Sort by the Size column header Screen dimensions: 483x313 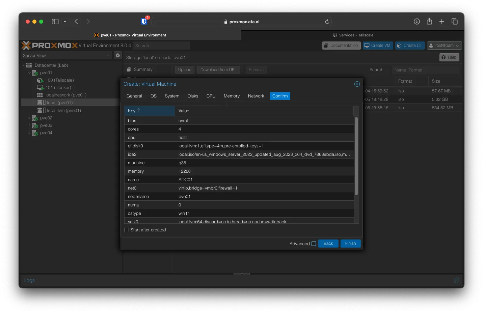coord(445,81)
